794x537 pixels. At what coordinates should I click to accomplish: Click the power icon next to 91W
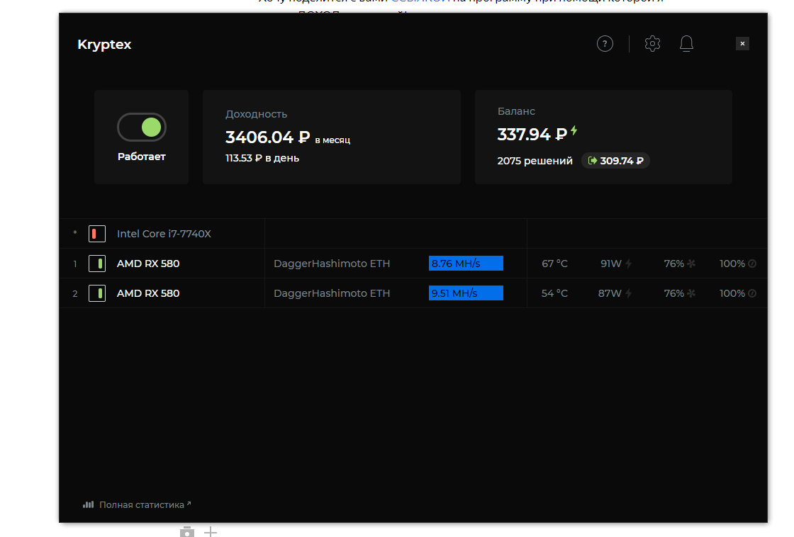point(628,264)
